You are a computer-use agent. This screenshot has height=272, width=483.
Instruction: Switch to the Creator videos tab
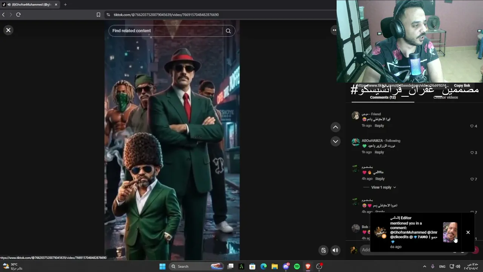[x=446, y=97]
